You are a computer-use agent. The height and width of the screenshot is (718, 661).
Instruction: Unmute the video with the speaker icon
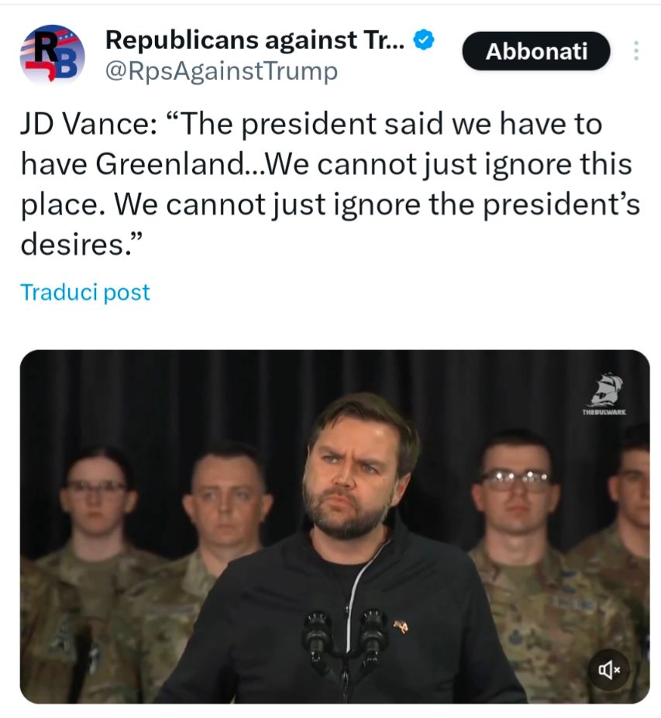pos(609,670)
